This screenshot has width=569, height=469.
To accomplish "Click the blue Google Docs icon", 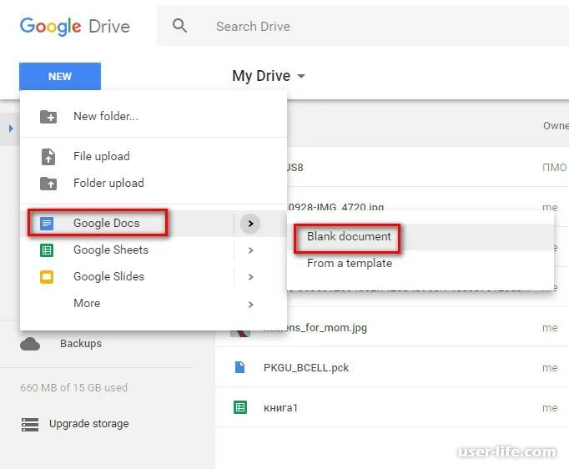I will pyautogui.click(x=47, y=224).
